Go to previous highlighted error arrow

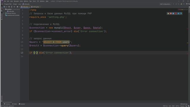coord(185,10)
